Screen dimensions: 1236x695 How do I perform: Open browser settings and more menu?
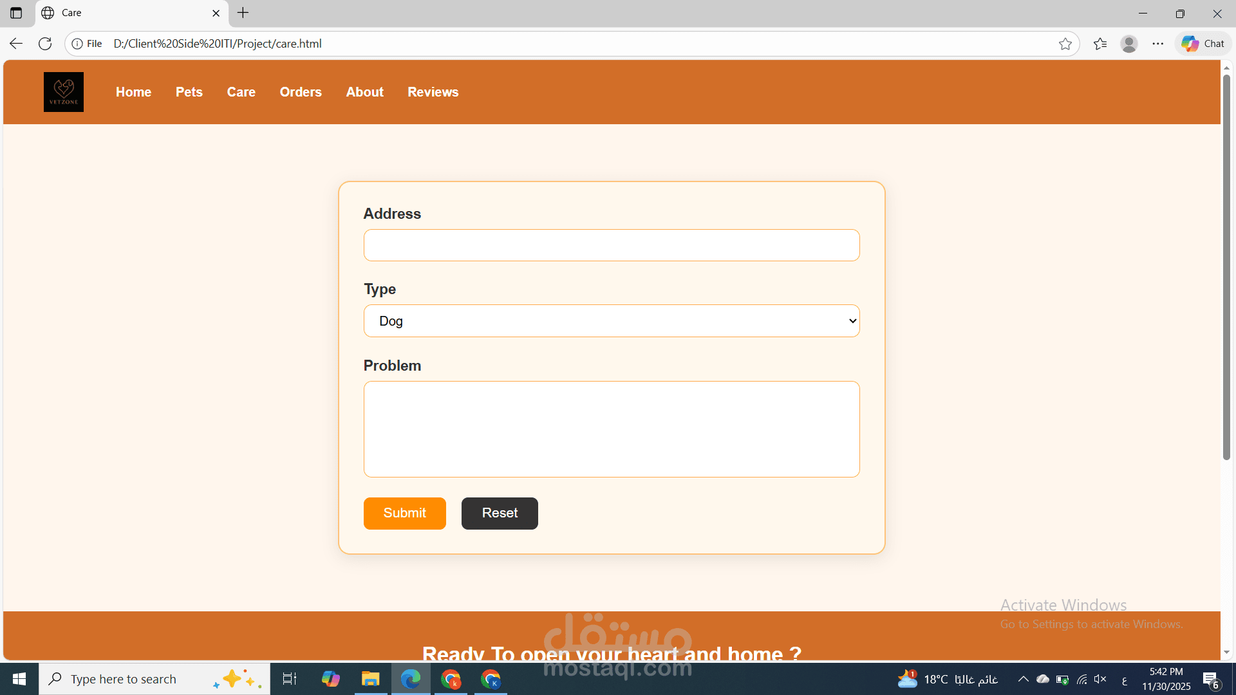click(x=1157, y=44)
